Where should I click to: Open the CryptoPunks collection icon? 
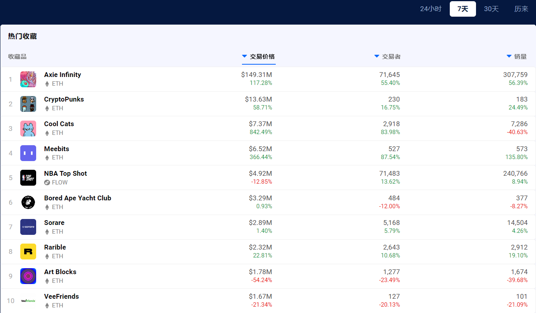pos(28,104)
